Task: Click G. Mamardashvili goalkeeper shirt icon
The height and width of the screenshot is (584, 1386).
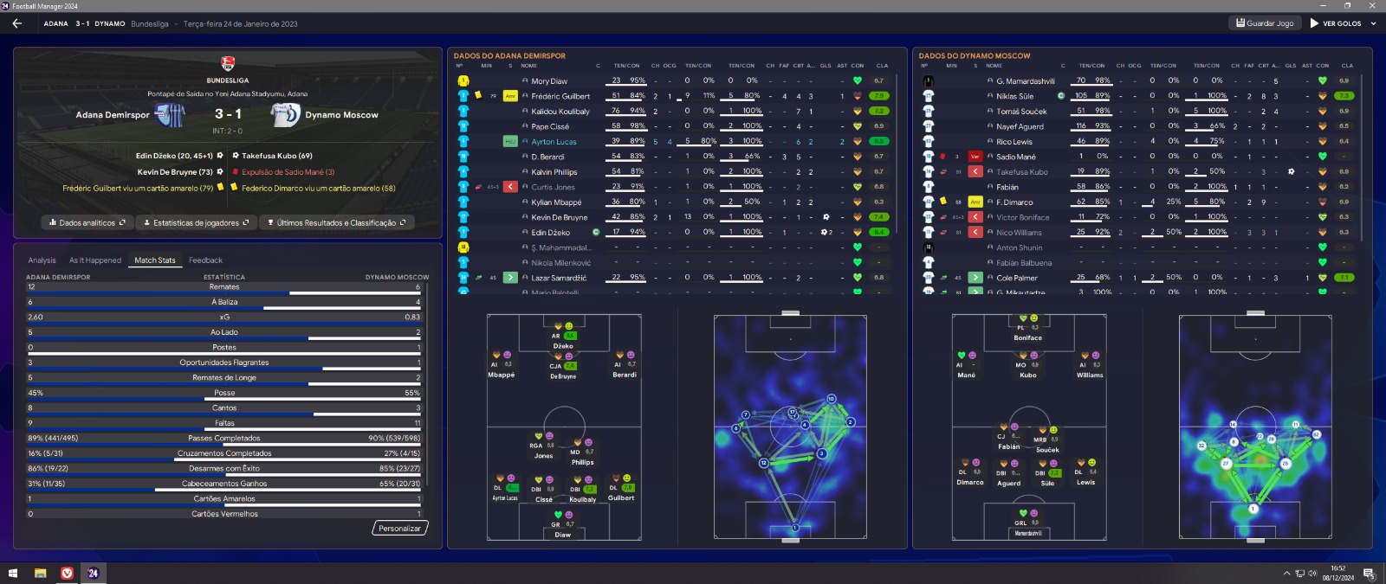Action: (929, 80)
